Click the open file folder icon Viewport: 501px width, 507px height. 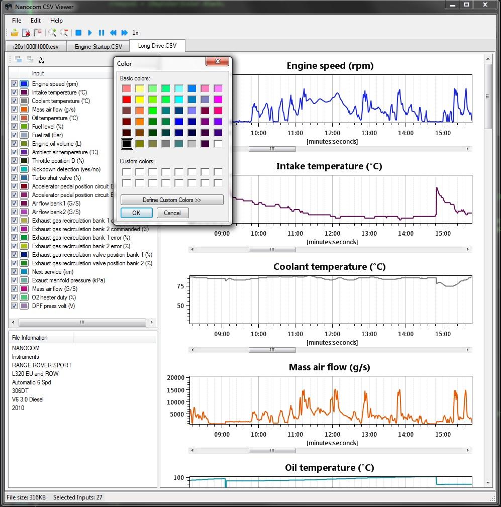click(15, 33)
